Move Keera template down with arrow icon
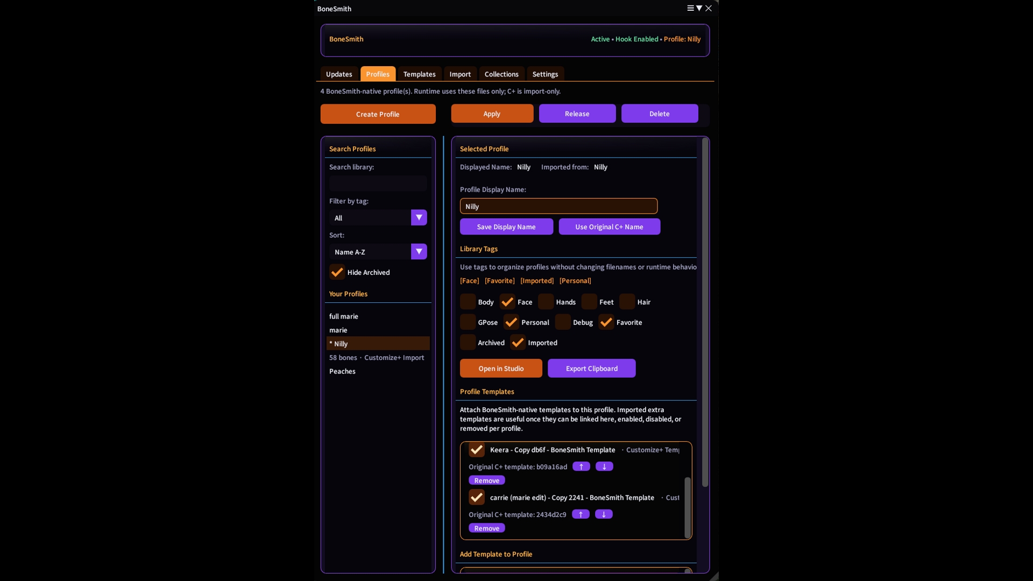This screenshot has height=581, width=1033. [604, 466]
